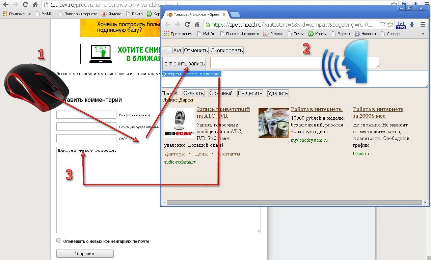Click the camera icon in the Speechpad address bar
This screenshot has height=260, width=431.
[382, 25]
